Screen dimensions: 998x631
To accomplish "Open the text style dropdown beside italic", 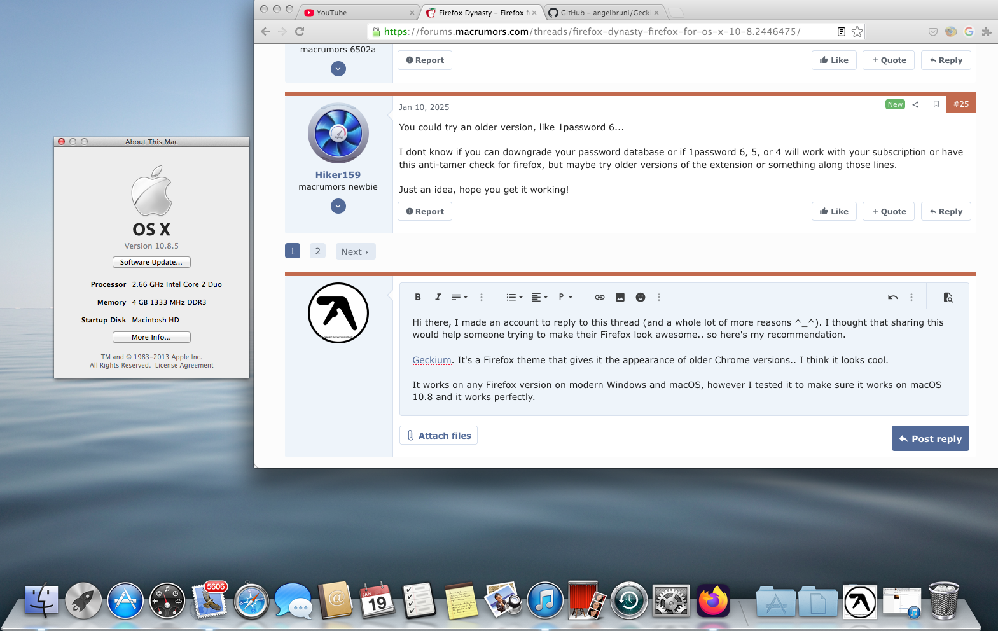I will click(459, 297).
